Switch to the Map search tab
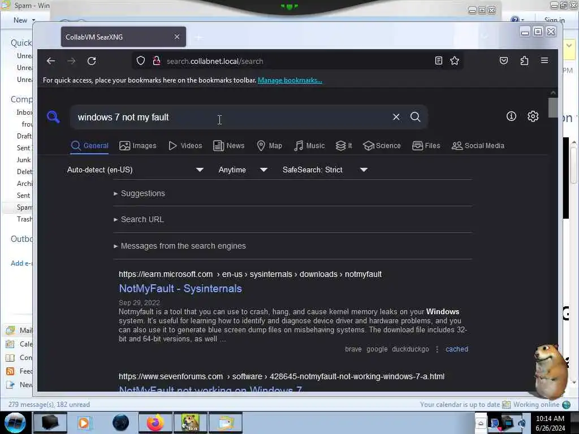 coord(270,146)
